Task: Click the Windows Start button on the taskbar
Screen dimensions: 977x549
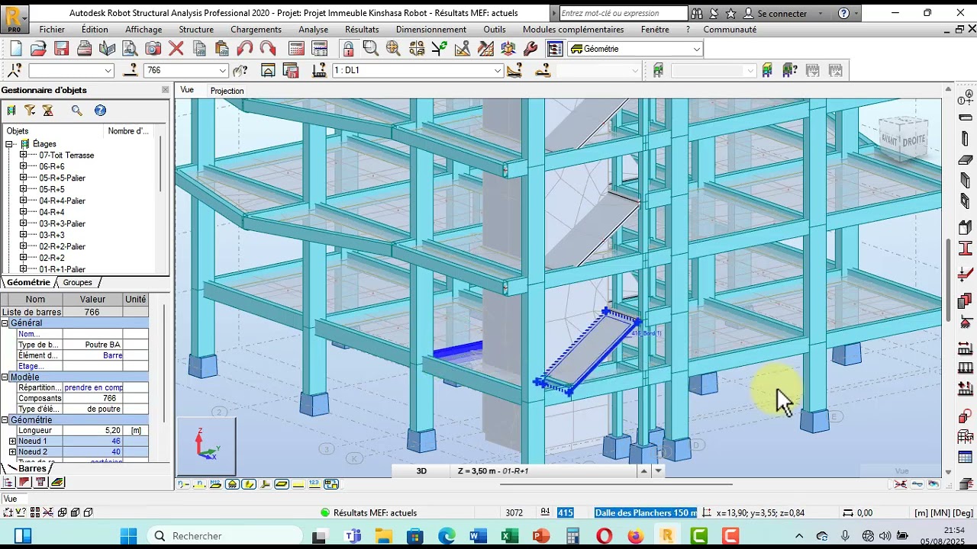Action: pyautogui.click(x=128, y=536)
